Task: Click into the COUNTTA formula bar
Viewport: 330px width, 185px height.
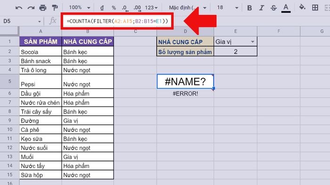Action: 117,21
